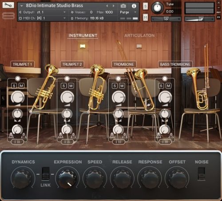
Task: Click the Tune knob
Action: pyautogui.click(x=157, y=8)
